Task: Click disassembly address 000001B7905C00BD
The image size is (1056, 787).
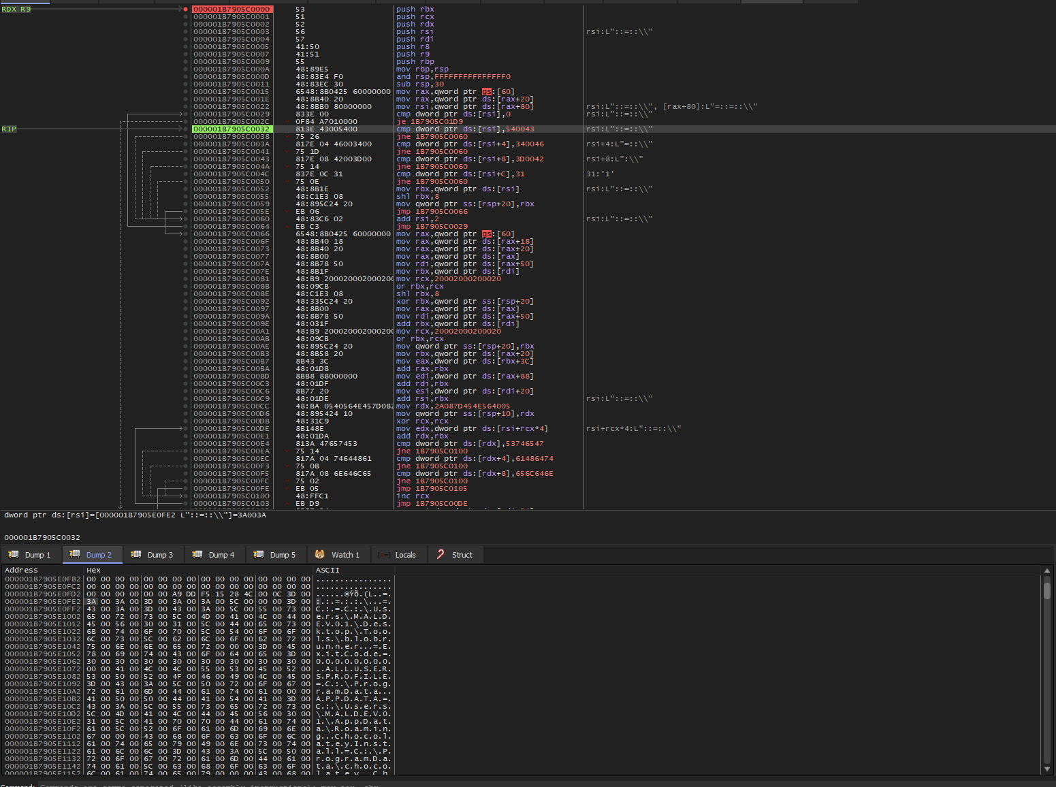Action: [x=231, y=376]
